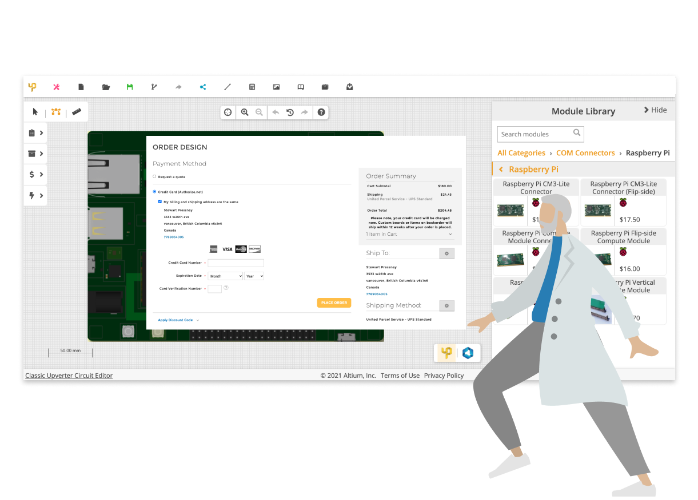Image resolution: width=698 pixels, height=500 pixels.
Task: Click the download box icon in toolbar
Action: coord(350,87)
